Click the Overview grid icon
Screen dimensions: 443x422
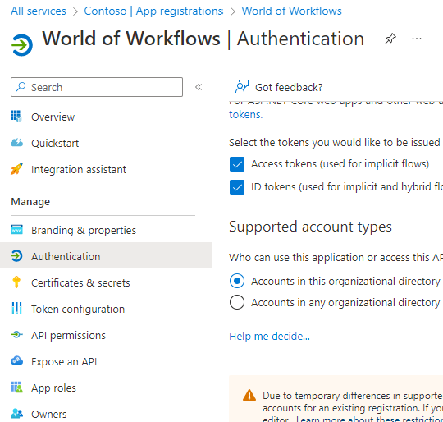[x=16, y=116]
